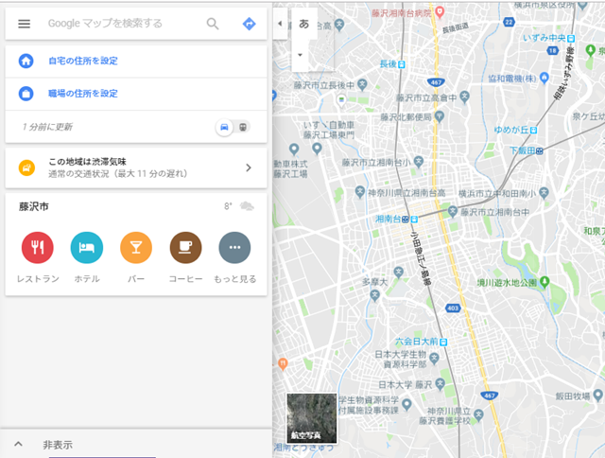Viewport: 605px width, 458px height.
Task: Click the cloudy weather icon
Action: coord(247,206)
